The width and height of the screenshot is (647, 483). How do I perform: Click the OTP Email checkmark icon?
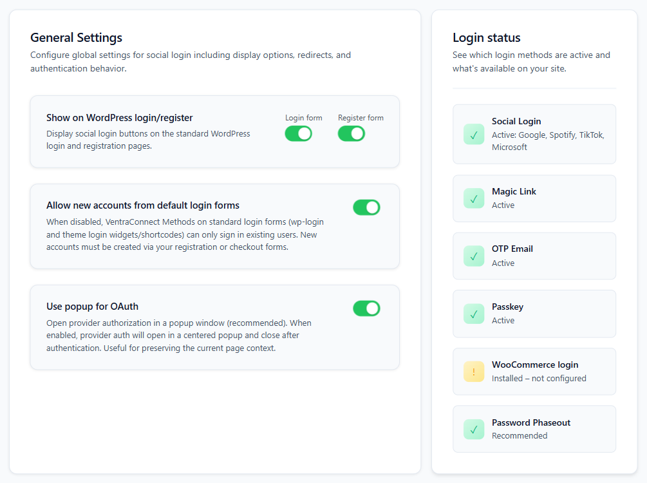[x=474, y=256]
